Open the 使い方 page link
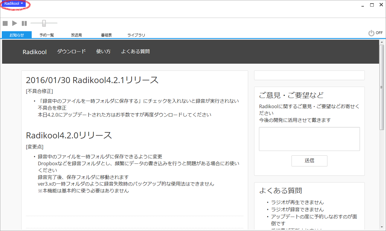Viewport: 386px width, 231px height. [x=103, y=51]
